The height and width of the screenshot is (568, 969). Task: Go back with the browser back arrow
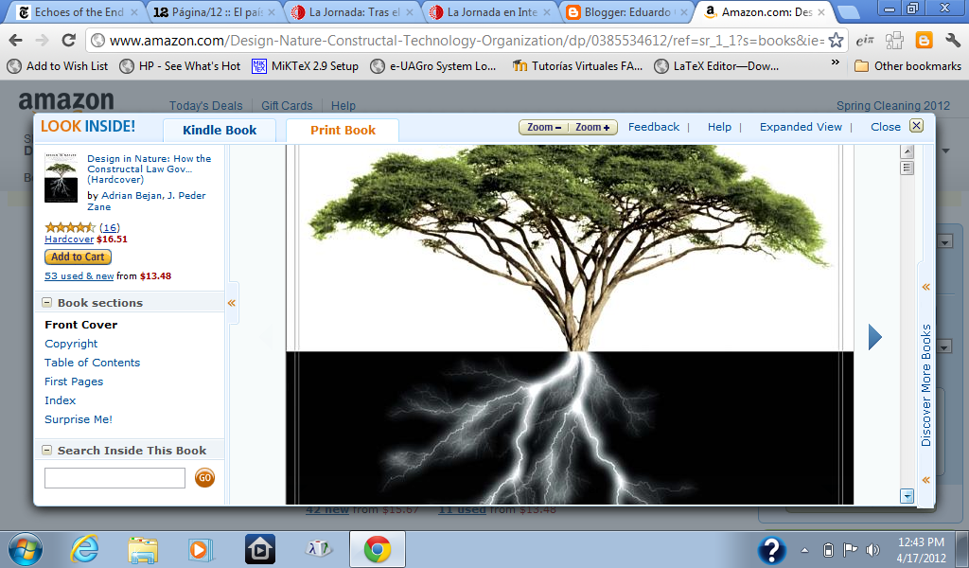click(15, 40)
